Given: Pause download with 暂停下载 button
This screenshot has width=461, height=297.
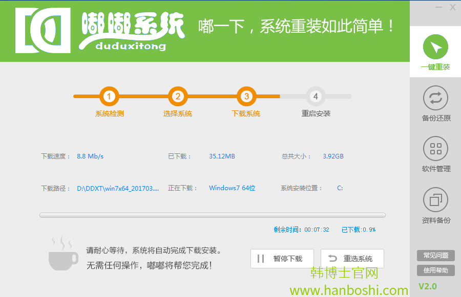Looking at the screenshot, I should tap(281, 259).
